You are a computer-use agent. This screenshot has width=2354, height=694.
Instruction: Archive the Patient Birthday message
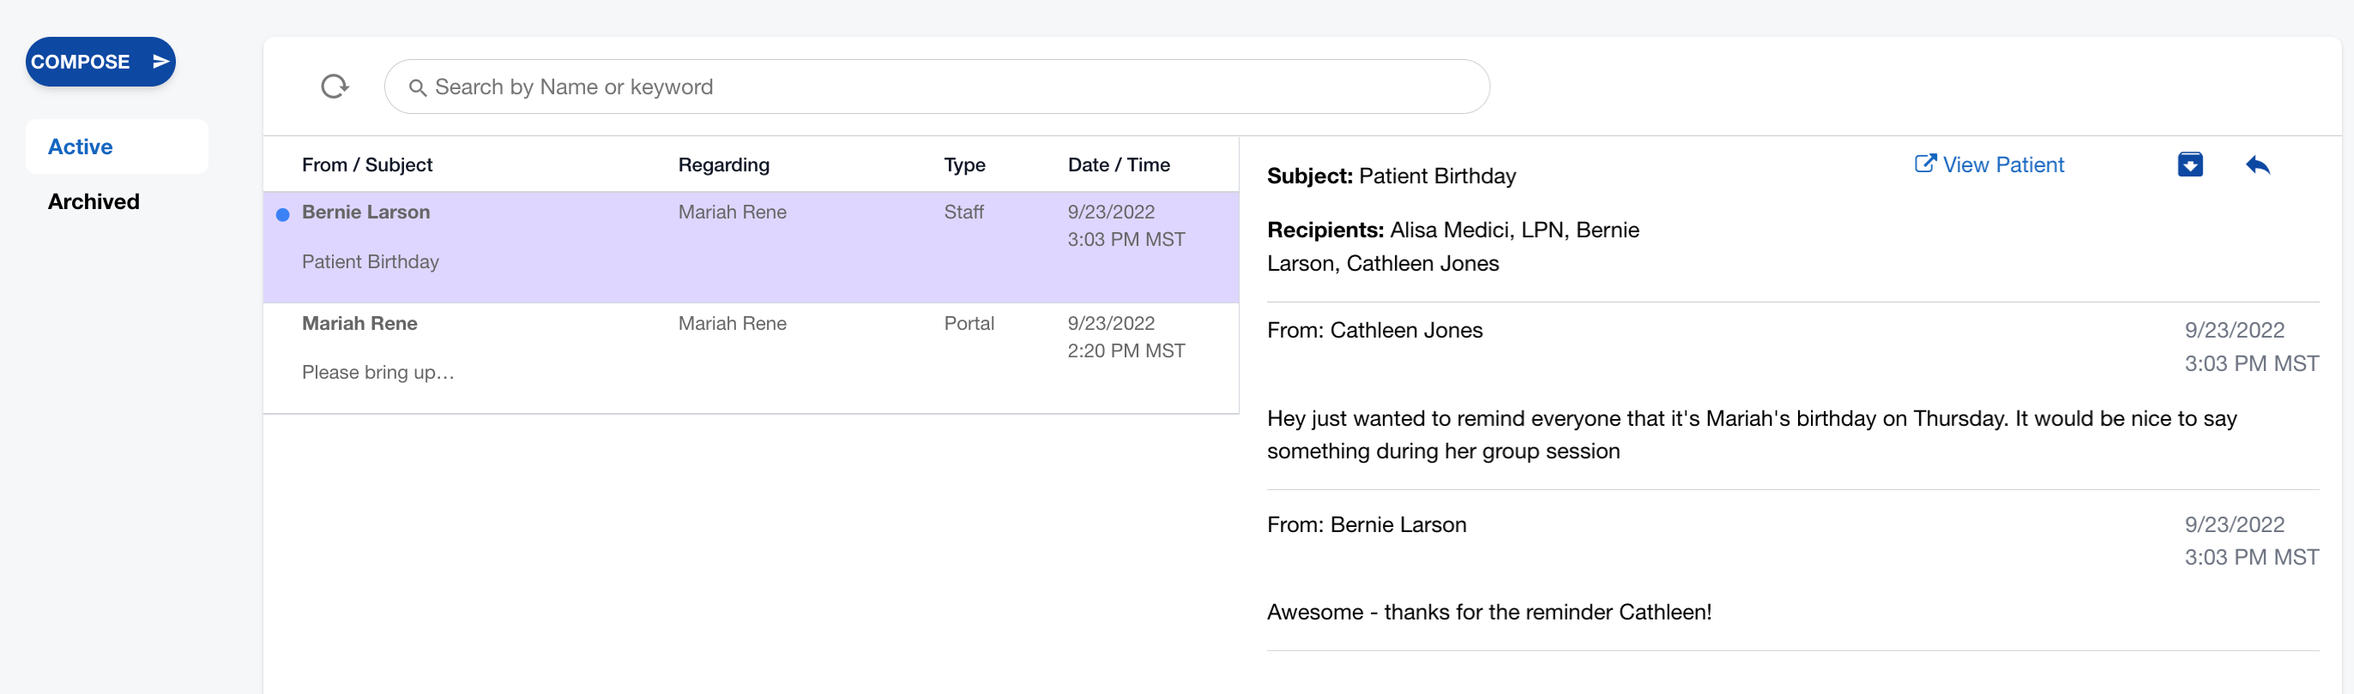(2189, 165)
